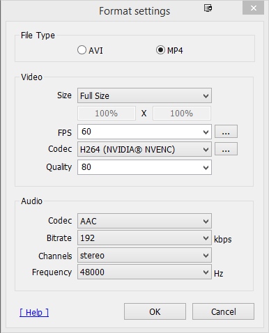This screenshot has width=269, height=333.
Task: Expand the Bitrate dropdown showing 192
Action: click(x=144, y=238)
